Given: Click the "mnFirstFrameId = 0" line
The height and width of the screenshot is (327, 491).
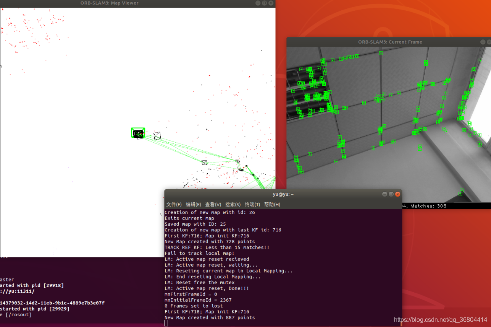Looking at the screenshot, I should pyautogui.click(x=191, y=294).
